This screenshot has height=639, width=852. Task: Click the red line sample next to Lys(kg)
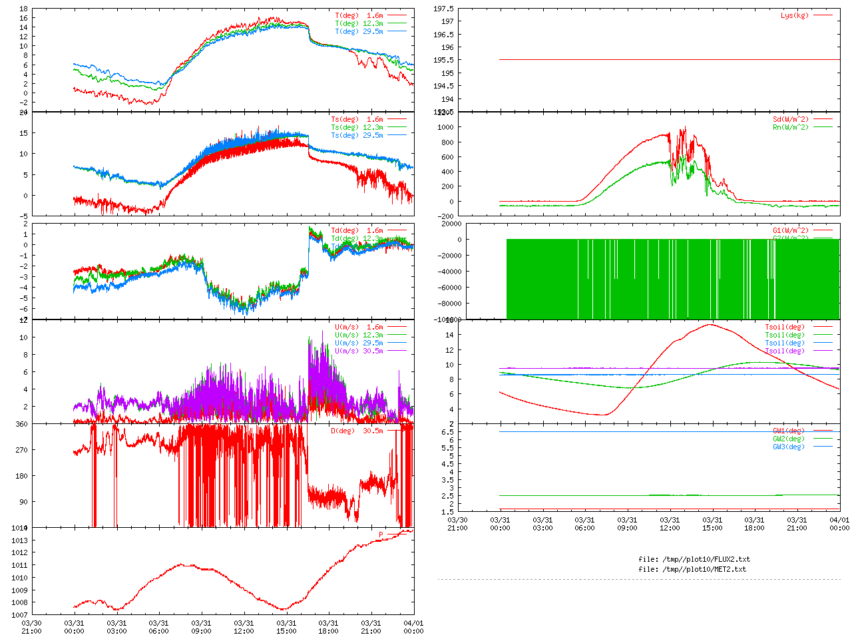(x=823, y=15)
